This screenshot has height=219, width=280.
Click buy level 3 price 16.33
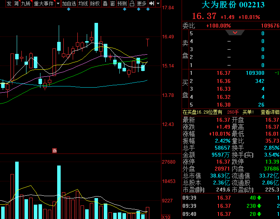click(224, 89)
